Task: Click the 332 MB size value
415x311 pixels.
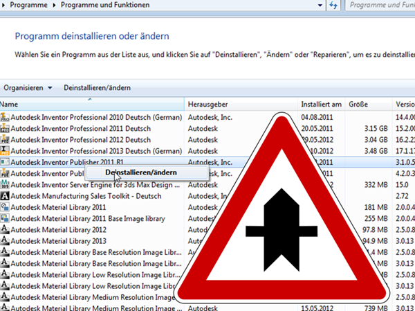Action: [376, 184]
